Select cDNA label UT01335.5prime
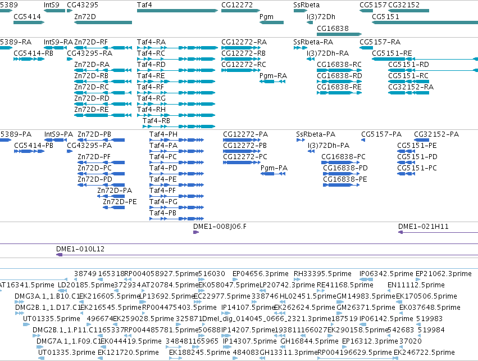Screen dimensions: 478x361 [x=52, y=319]
